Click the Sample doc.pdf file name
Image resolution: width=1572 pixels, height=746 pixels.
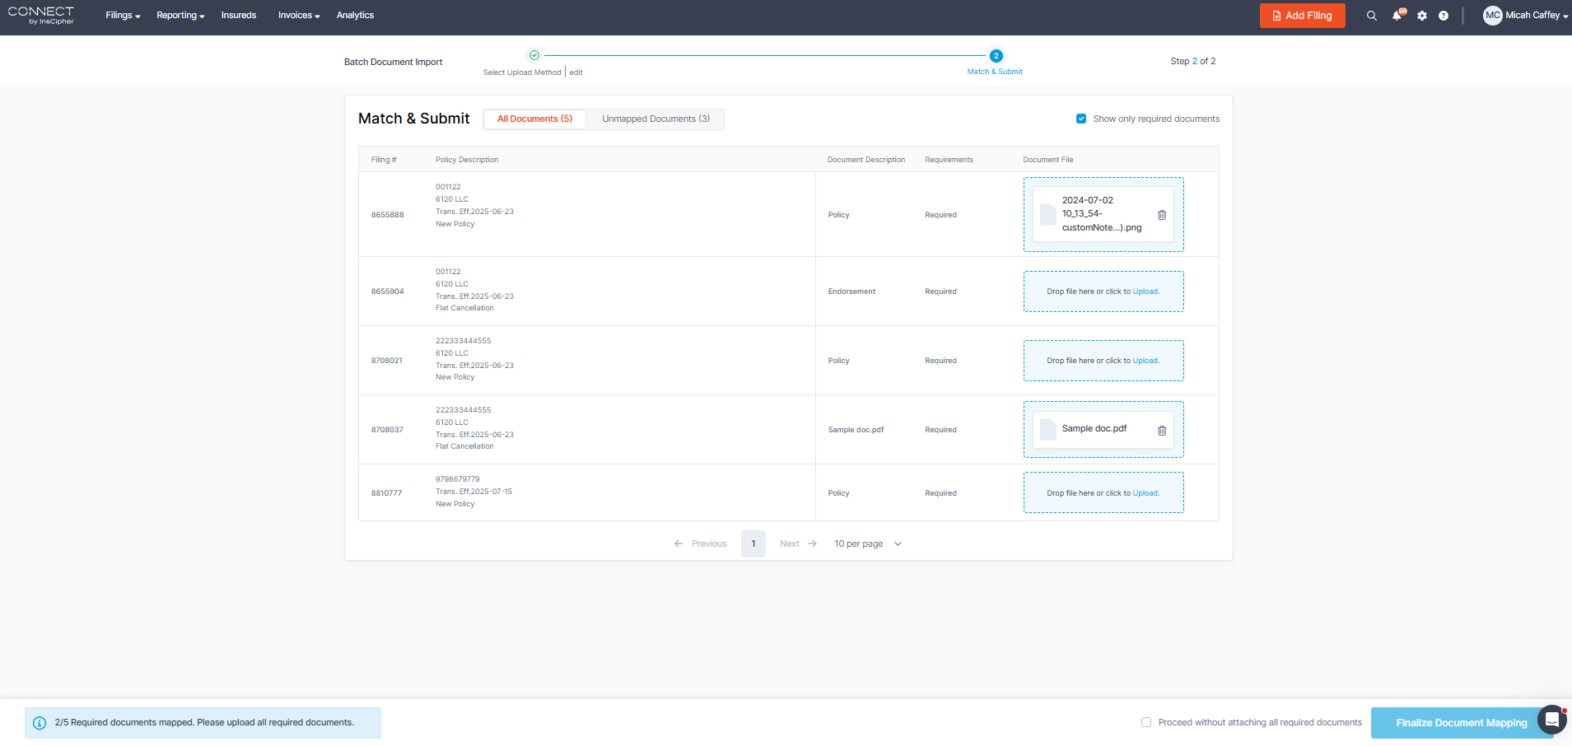tap(1094, 428)
